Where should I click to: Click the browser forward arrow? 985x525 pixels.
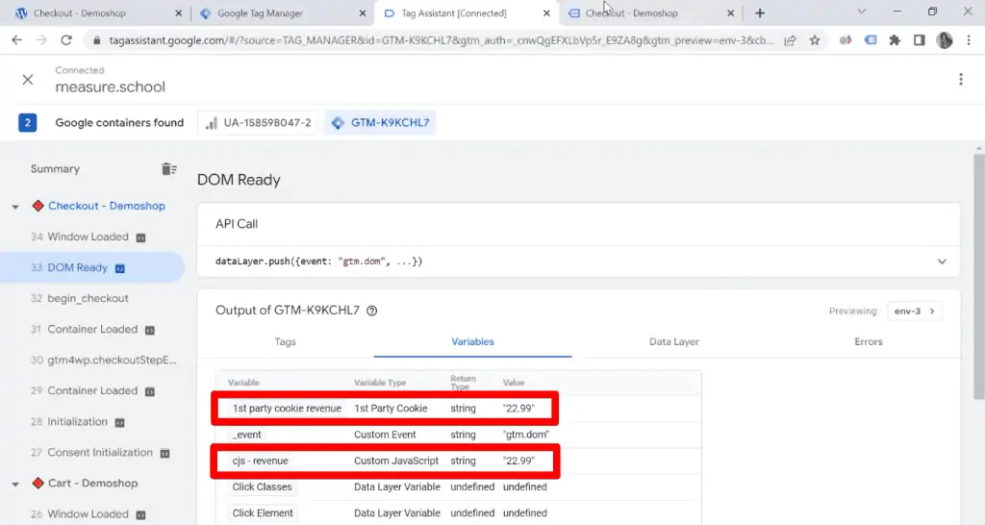(41, 40)
